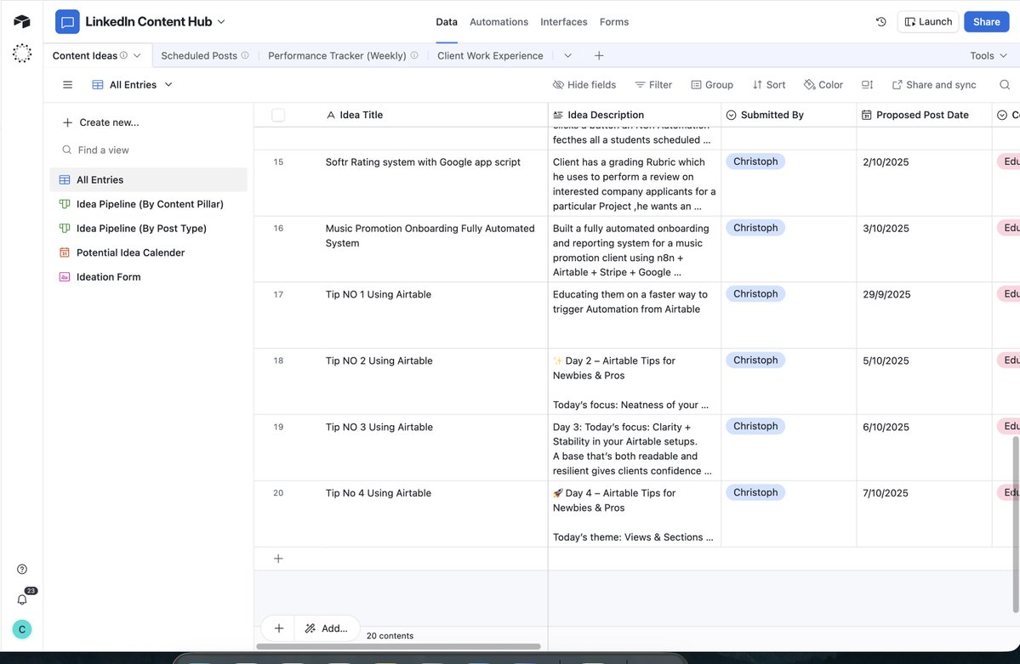
Task: Open the Filter option
Action: coord(653,84)
